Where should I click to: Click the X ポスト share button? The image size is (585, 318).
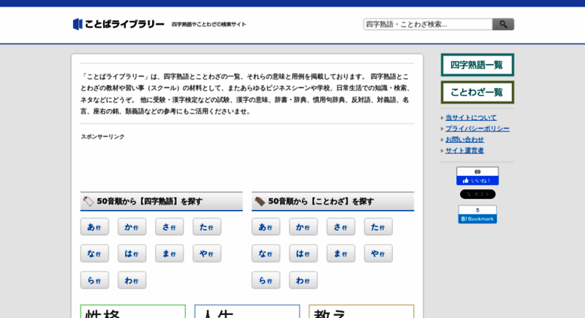coord(477,195)
